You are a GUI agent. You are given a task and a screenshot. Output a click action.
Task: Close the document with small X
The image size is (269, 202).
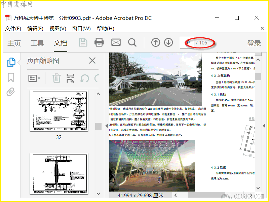[262, 28]
